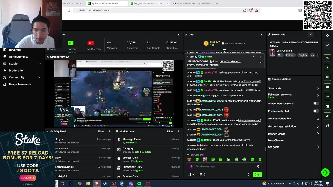Image resolution: width=333 pixels, height=187 pixels.
Task: Unpin the BotRix pinned message
Action: (254, 57)
